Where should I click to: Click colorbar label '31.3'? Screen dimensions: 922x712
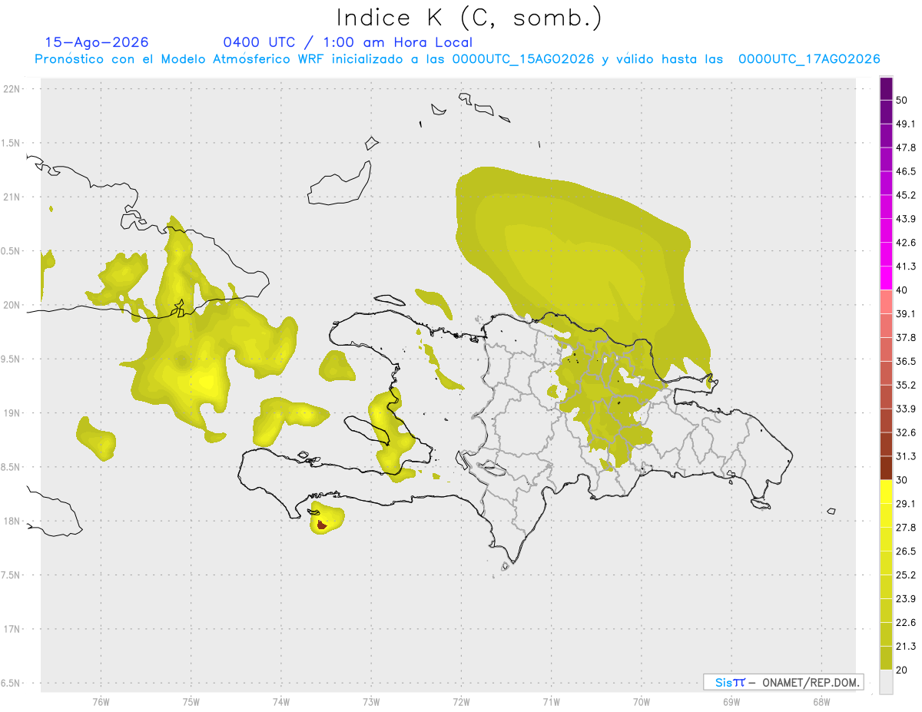906,456
